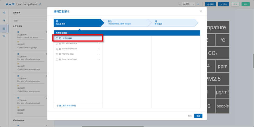
Task: Open the layers icon in left sidebar
Action: pyautogui.click(x=4, y=12)
